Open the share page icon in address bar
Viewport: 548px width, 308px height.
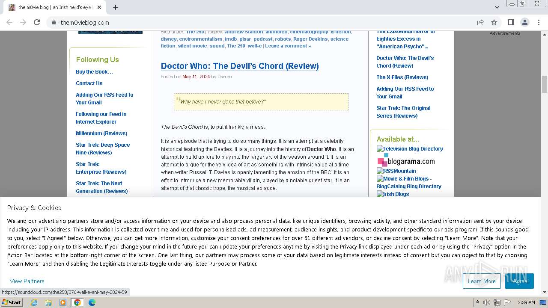(x=480, y=22)
